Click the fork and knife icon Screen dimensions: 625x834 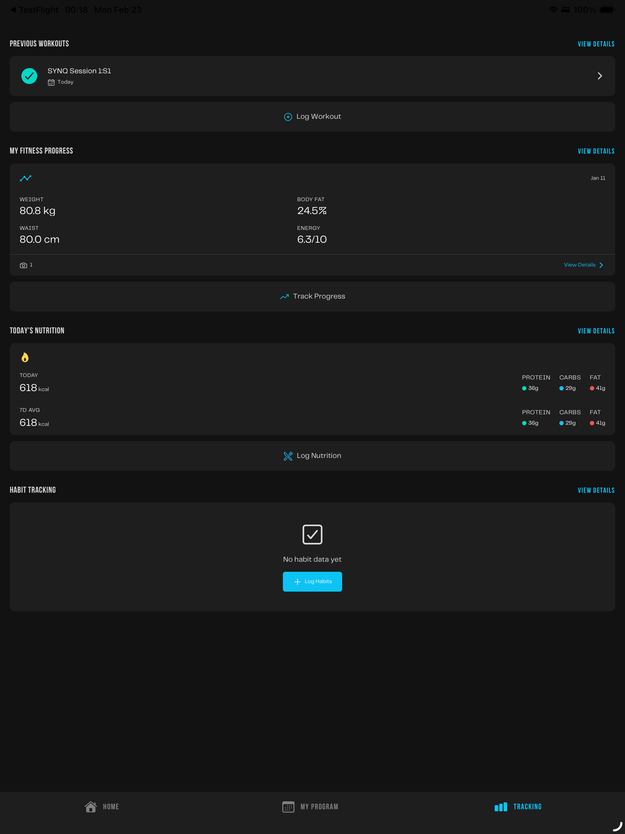point(288,456)
